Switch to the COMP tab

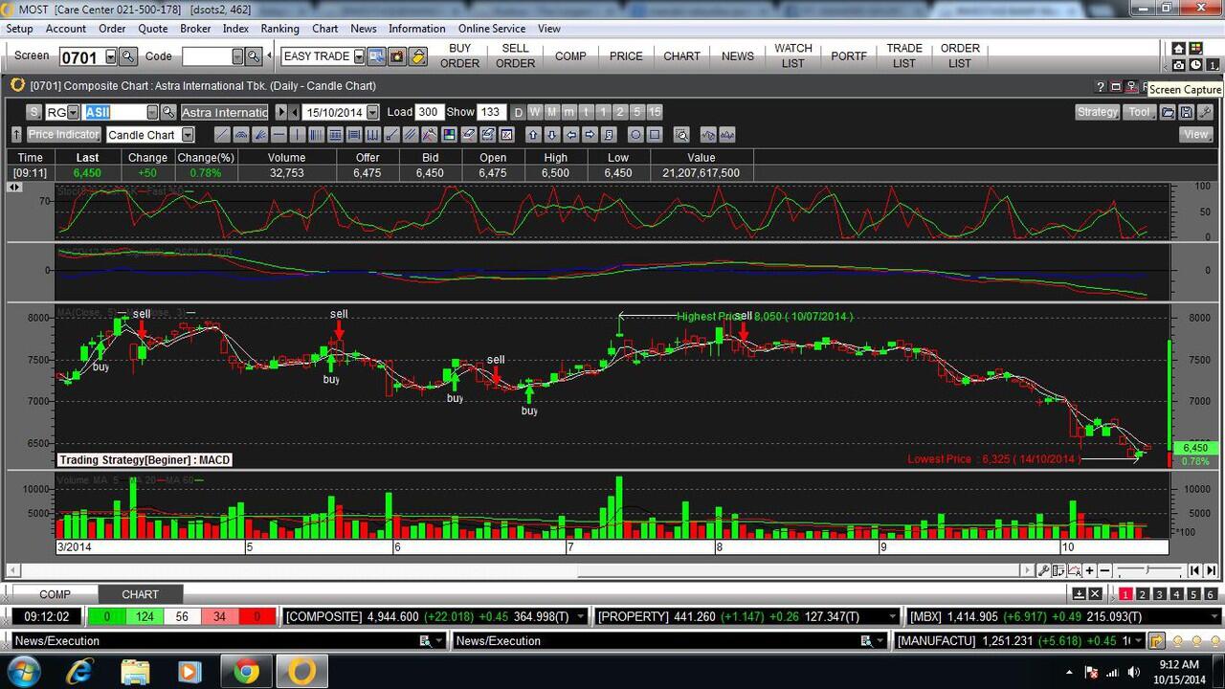point(55,594)
